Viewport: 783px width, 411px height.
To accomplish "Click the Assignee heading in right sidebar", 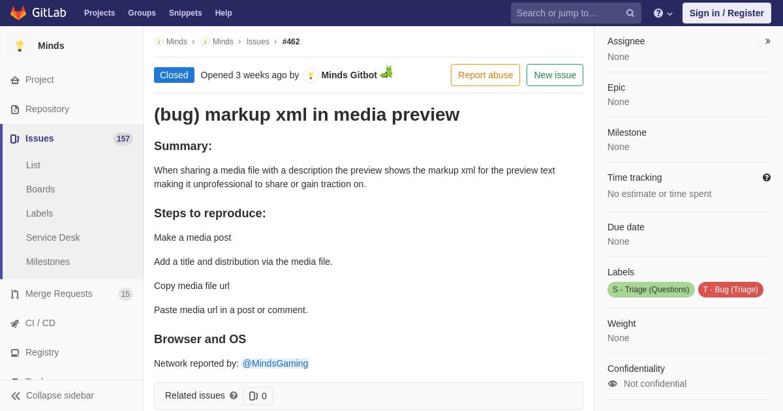I will [626, 41].
